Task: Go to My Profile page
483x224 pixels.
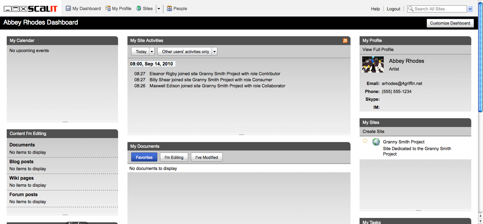Action: (121, 9)
